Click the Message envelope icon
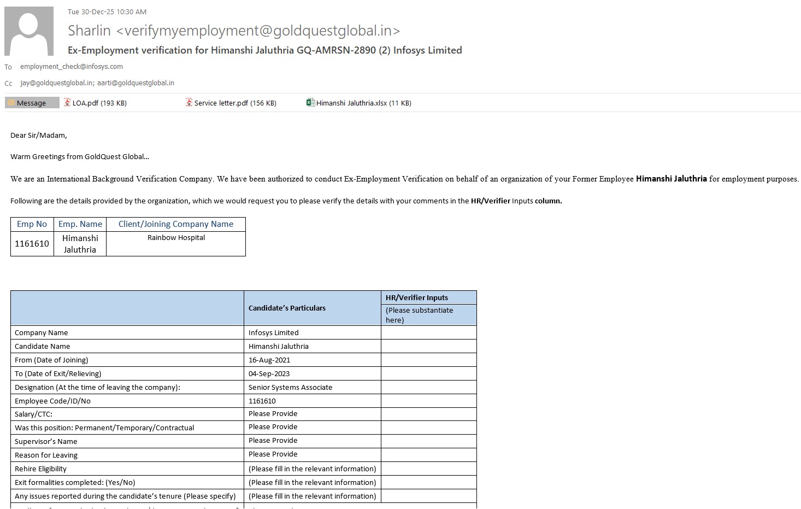Viewport: 801px width, 509px height. (x=11, y=103)
